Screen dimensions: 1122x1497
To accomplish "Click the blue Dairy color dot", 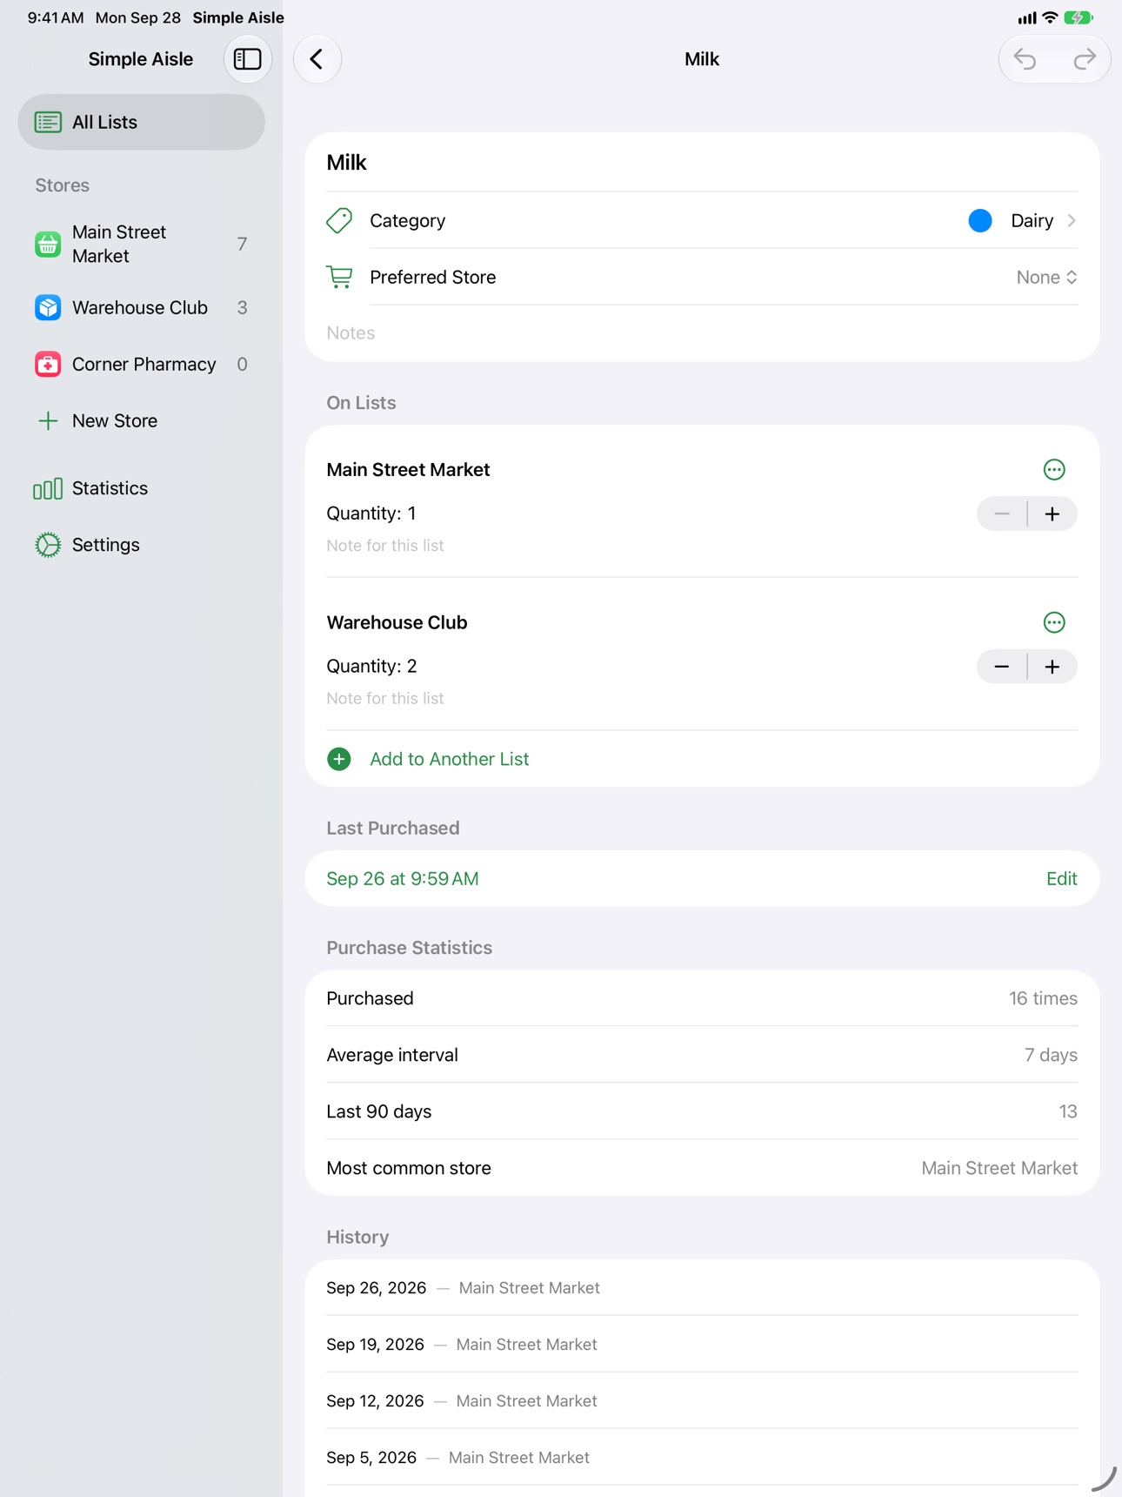I will coord(980,220).
